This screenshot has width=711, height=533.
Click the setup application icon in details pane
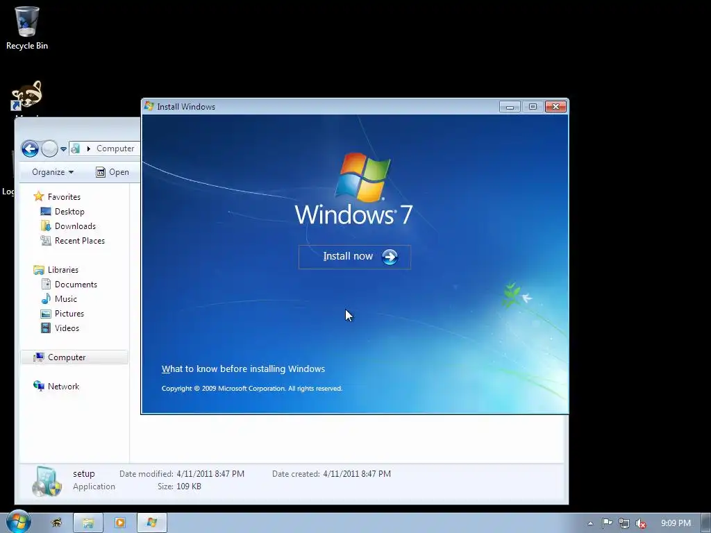coord(47,481)
